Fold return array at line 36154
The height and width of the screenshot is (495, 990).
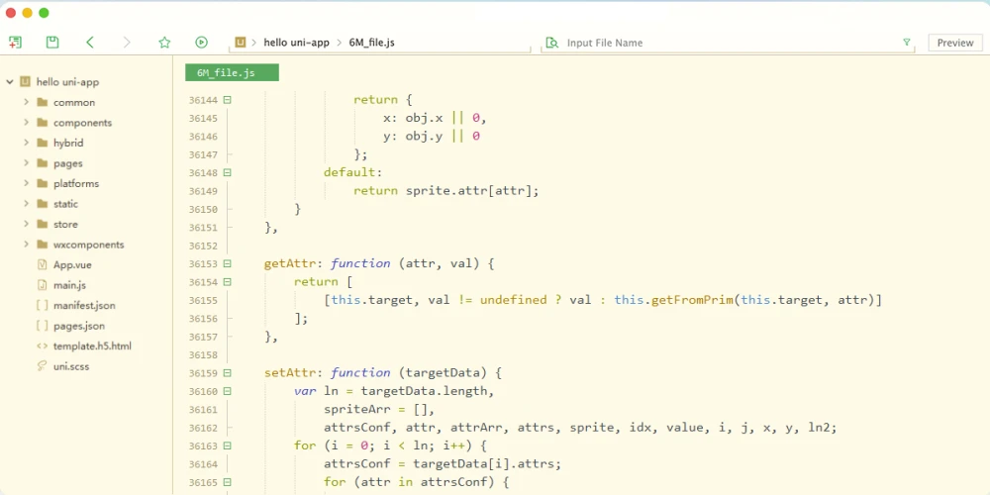[x=228, y=282]
